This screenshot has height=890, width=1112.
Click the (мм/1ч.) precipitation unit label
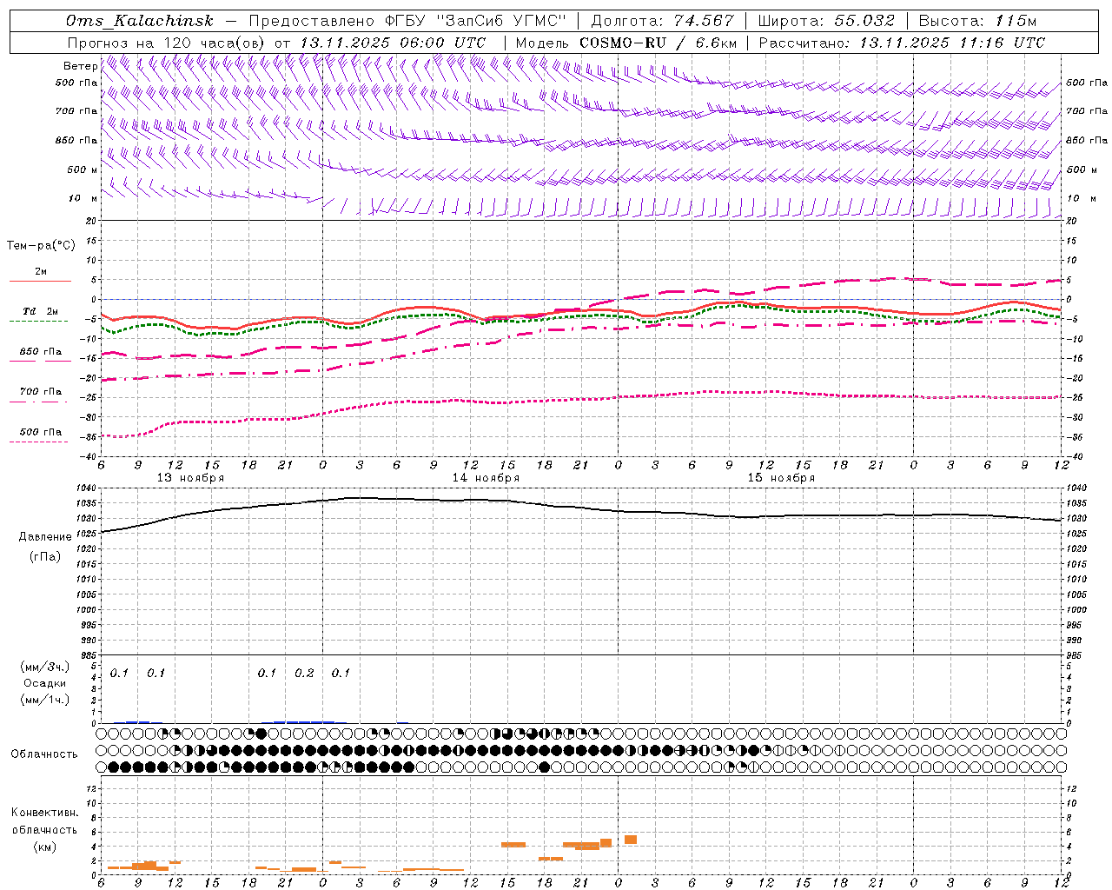45,700
